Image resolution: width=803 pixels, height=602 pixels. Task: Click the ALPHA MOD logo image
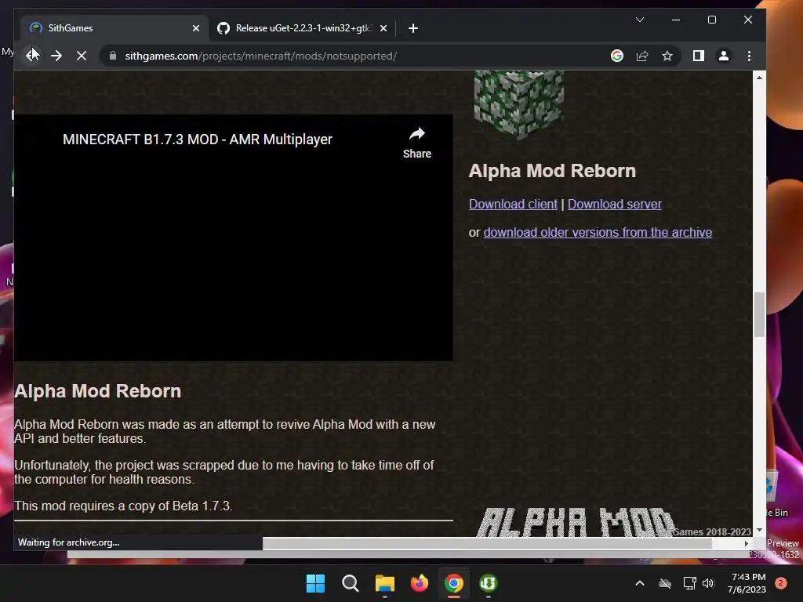(x=576, y=521)
